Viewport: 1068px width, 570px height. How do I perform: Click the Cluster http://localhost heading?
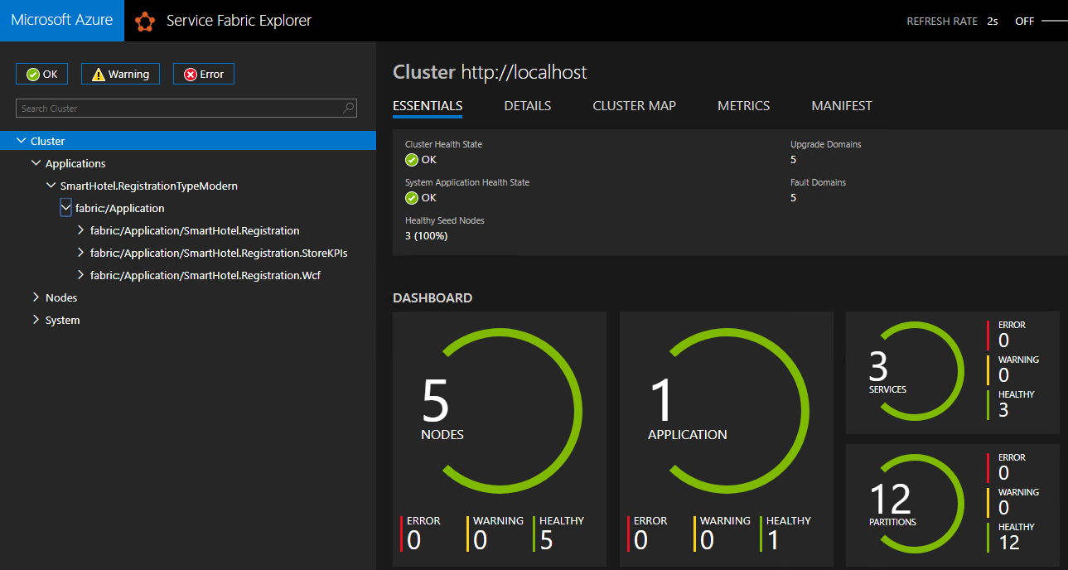click(490, 72)
